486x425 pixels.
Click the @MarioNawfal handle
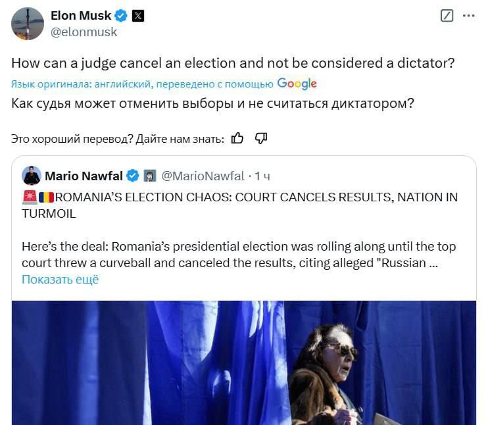[x=203, y=176]
